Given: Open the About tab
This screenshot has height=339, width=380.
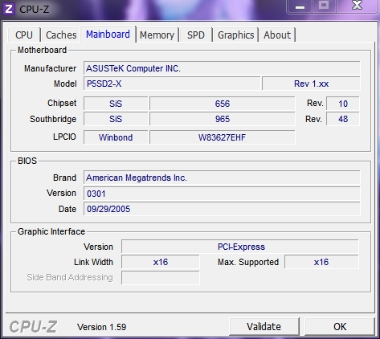Looking at the screenshot, I should (x=277, y=35).
